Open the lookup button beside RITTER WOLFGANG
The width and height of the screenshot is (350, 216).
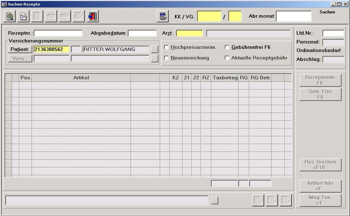coord(154,50)
